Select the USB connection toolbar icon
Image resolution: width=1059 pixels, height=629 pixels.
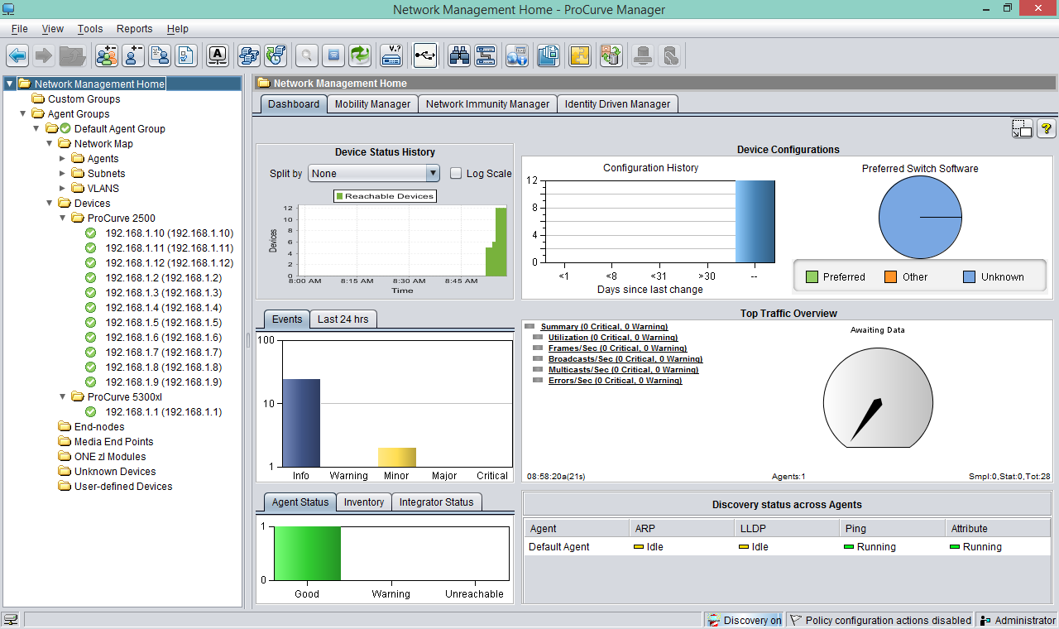point(424,55)
